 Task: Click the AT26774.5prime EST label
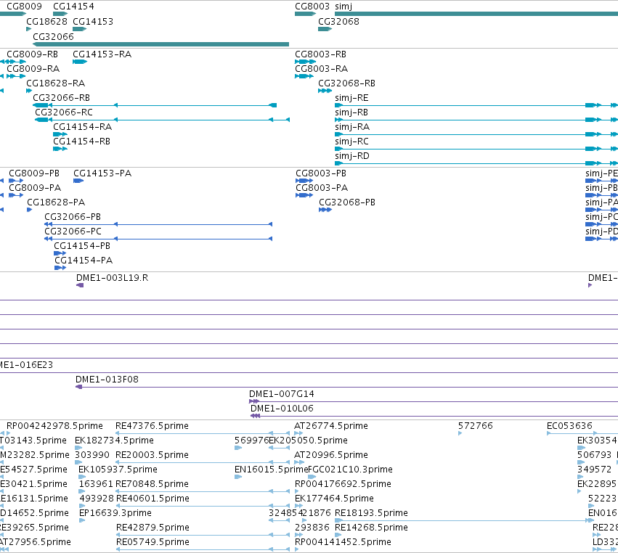click(330, 426)
